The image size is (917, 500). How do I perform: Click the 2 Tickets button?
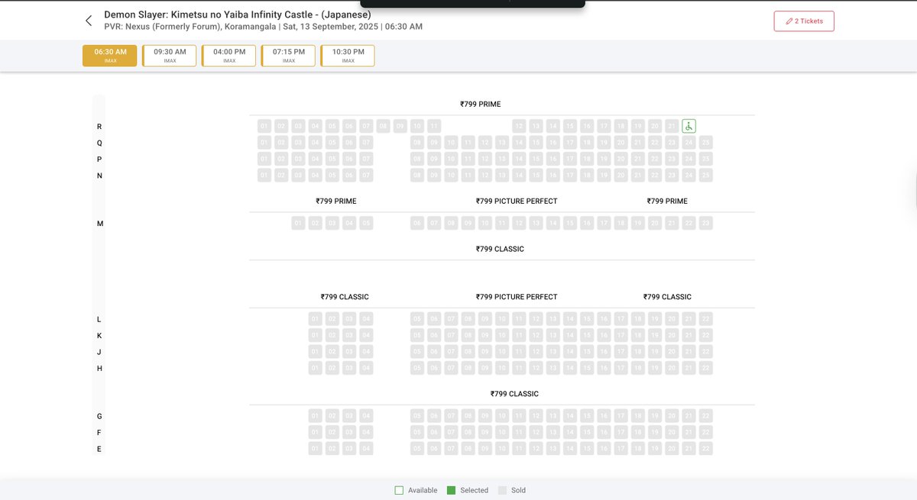click(803, 21)
